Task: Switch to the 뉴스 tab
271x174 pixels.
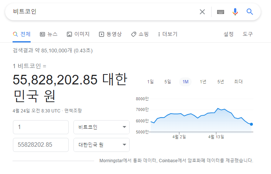Action: (x=49, y=34)
